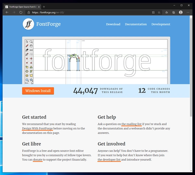The height and width of the screenshot is (175, 195).
Task: Click the magnify tool in screenshot image
Action: coord(31,42)
